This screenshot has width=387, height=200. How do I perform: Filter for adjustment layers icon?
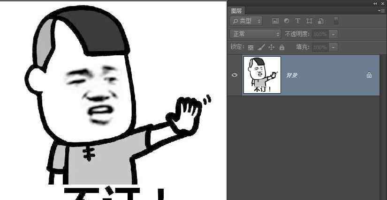pyautogui.click(x=287, y=21)
